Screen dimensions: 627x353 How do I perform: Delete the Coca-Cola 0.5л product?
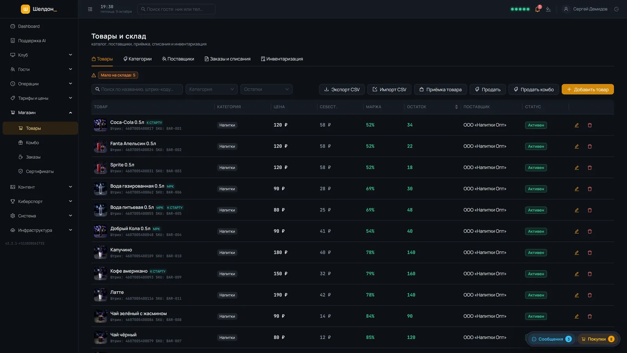click(589, 125)
